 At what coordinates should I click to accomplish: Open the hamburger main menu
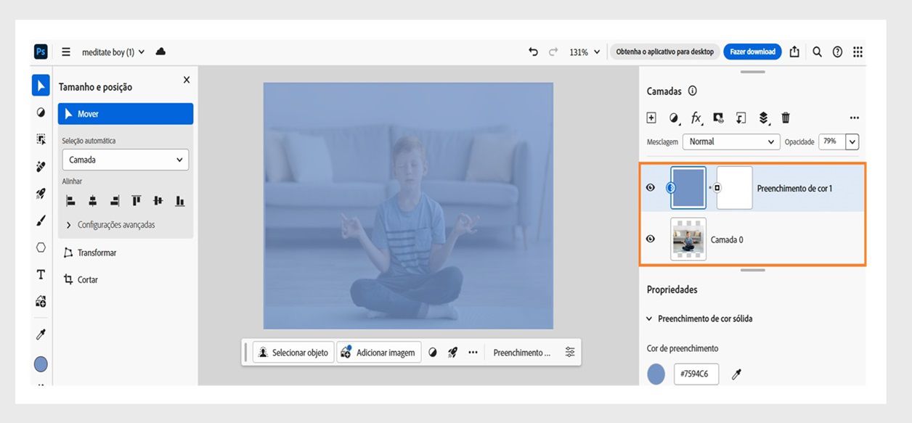pos(66,52)
